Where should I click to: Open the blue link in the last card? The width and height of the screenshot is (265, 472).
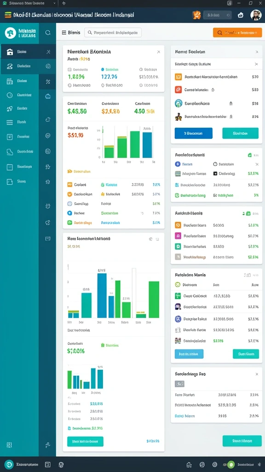tap(184, 416)
